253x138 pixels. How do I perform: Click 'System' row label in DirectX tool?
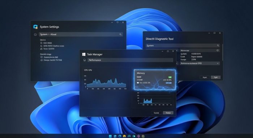184,54
